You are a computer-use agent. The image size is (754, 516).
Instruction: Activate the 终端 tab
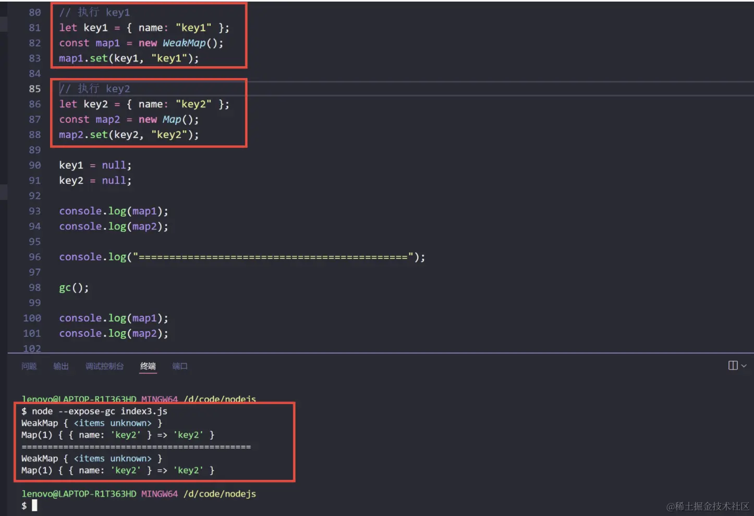pyautogui.click(x=148, y=366)
